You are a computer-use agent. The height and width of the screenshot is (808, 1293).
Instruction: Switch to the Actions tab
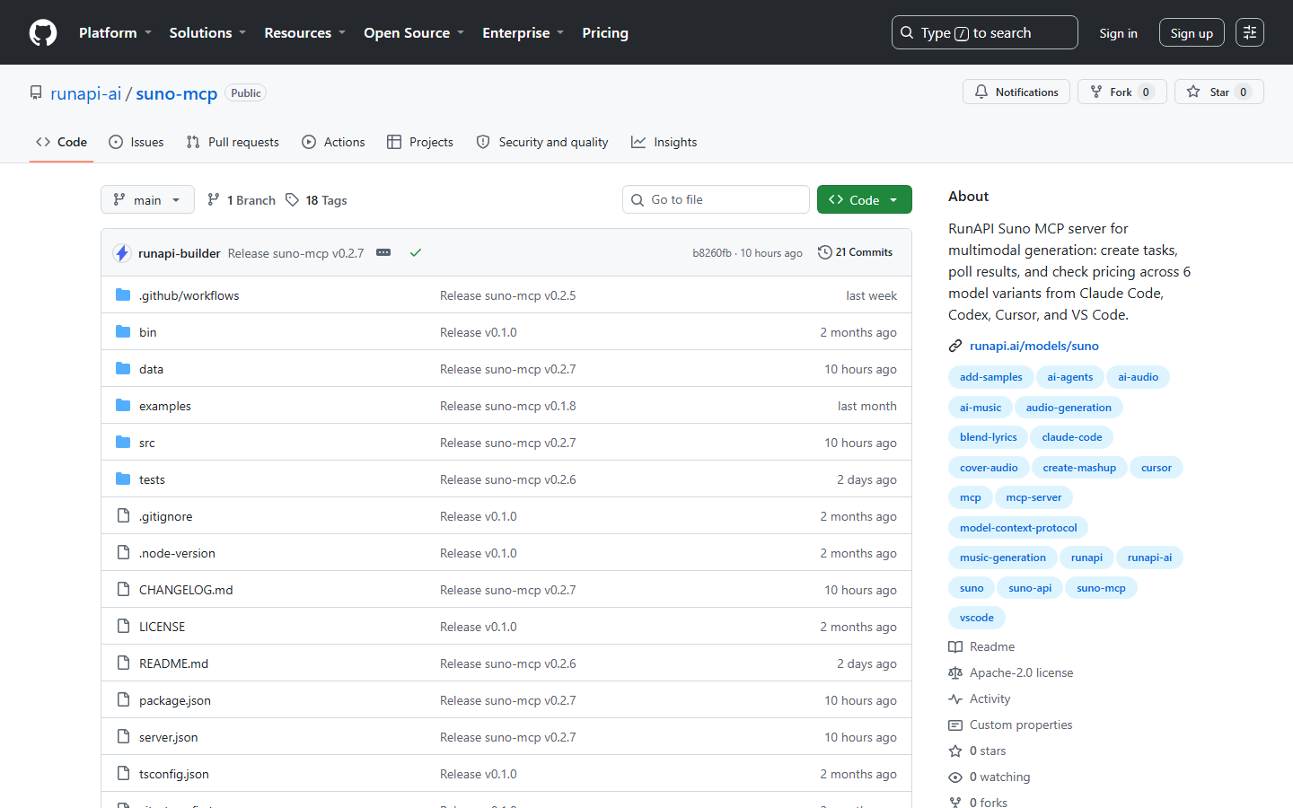[x=333, y=142]
